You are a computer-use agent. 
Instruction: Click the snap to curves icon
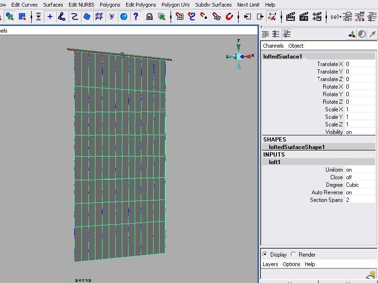click(192, 17)
